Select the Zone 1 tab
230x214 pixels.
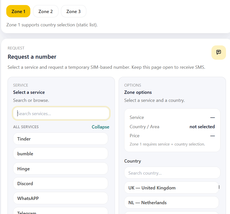(x=18, y=11)
